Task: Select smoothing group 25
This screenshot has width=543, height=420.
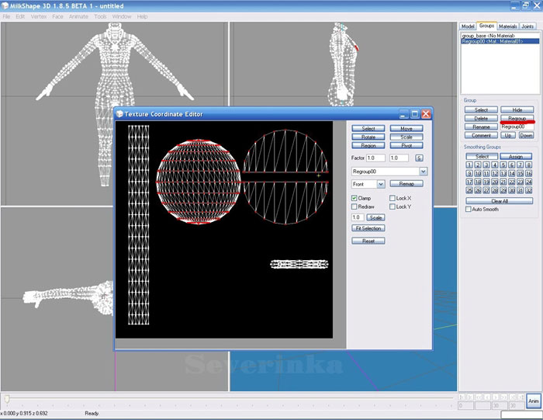Action: click(x=469, y=190)
